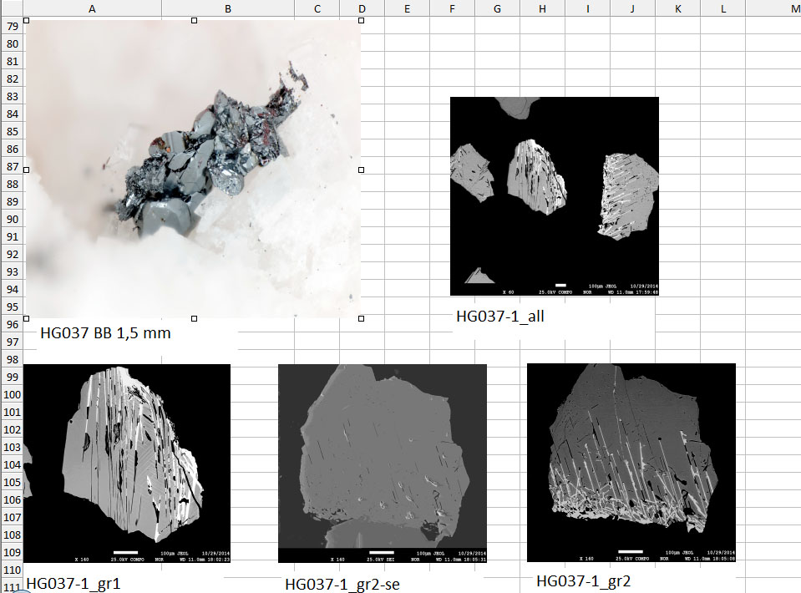The image size is (801, 593).
Task: Select row 90 header
Action: 13,219
